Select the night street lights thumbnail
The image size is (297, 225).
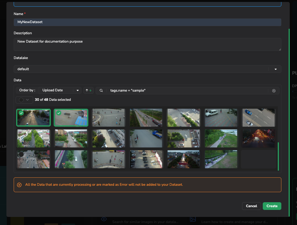(x=259, y=138)
